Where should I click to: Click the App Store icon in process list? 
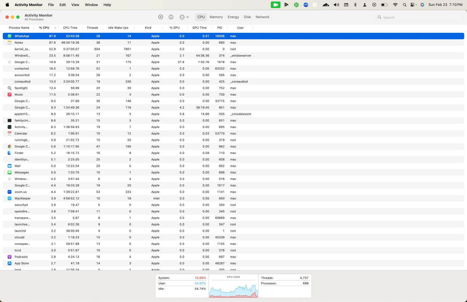pyautogui.click(x=9, y=263)
